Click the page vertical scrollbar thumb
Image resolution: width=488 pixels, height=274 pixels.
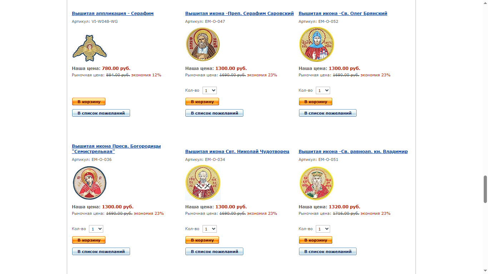coord(485,189)
